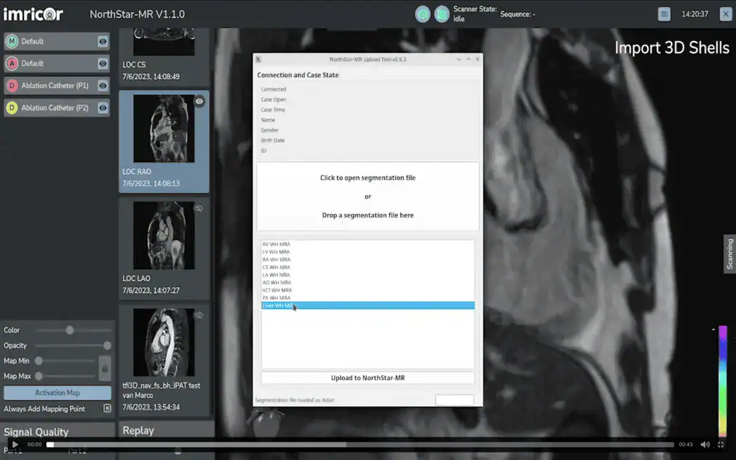Click the yellow D badge for P2

(x=12, y=108)
